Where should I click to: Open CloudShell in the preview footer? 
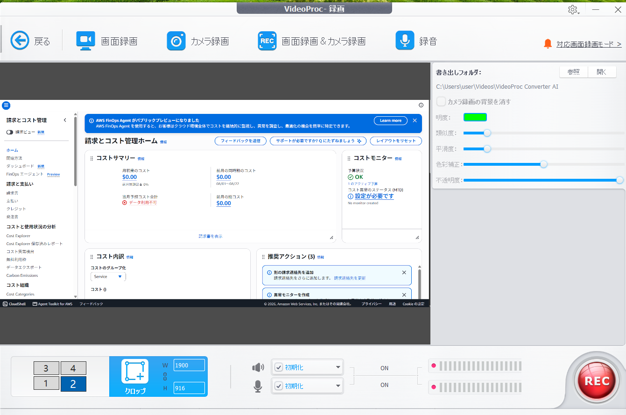[x=14, y=304]
